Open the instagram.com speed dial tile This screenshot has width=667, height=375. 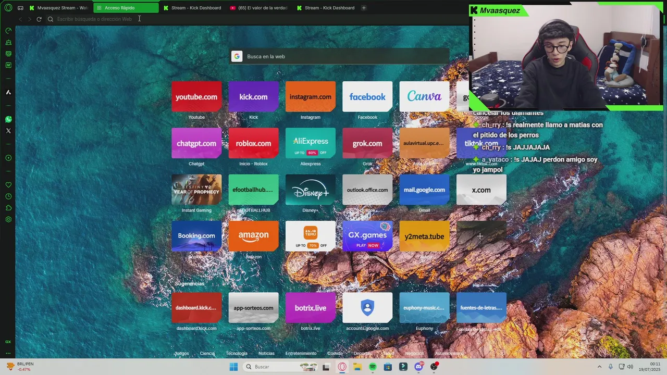click(310, 96)
